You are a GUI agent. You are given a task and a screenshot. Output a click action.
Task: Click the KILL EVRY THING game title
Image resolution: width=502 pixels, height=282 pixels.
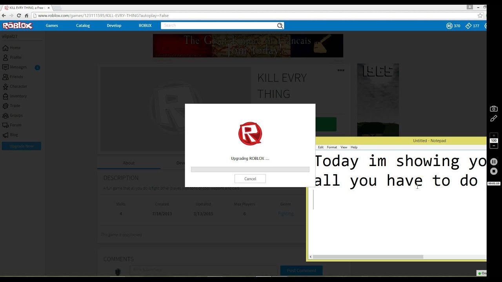(x=282, y=86)
